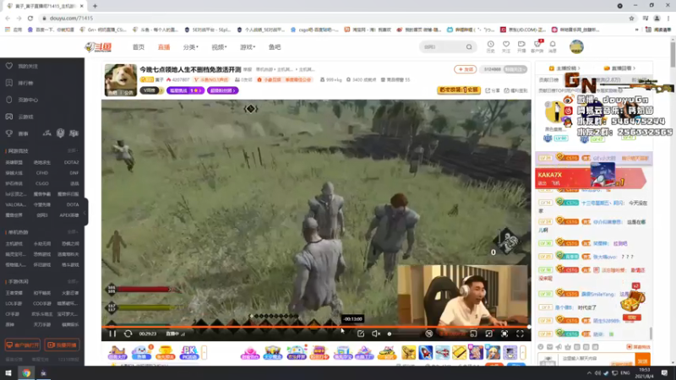Switch to 贡献日榜 tab in chat panel
This screenshot has width=676, height=380.
(548, 79)
